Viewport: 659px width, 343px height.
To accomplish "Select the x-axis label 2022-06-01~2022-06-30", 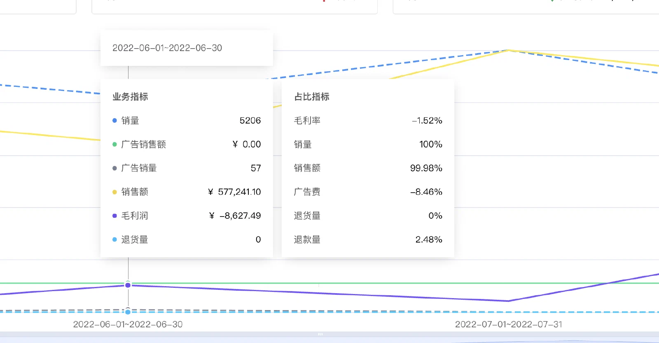I will click(x=128, y=324).
